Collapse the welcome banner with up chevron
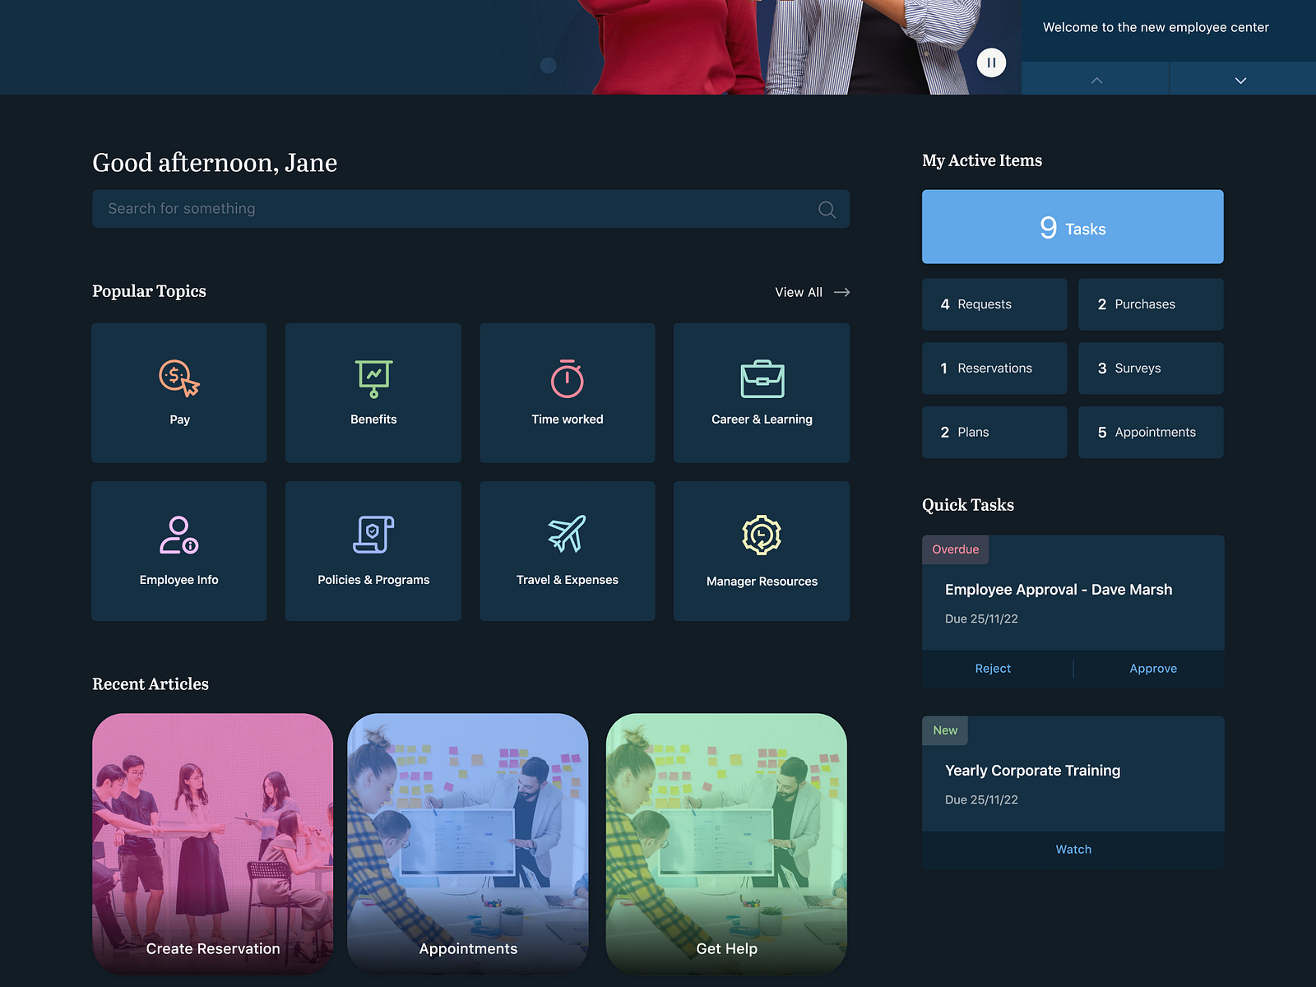 coord(1096,79)
